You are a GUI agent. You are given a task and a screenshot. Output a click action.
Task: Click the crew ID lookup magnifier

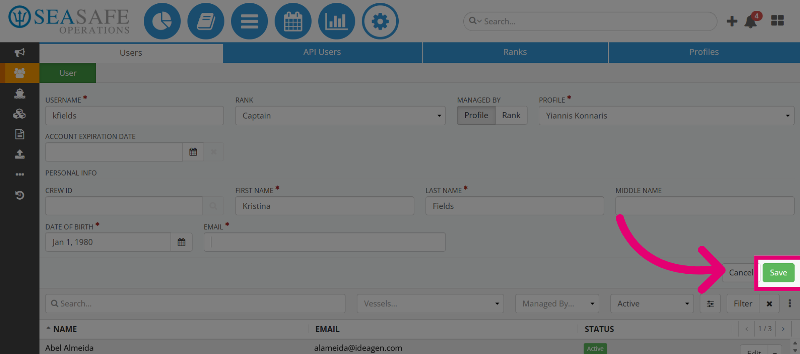click(213, 206)
